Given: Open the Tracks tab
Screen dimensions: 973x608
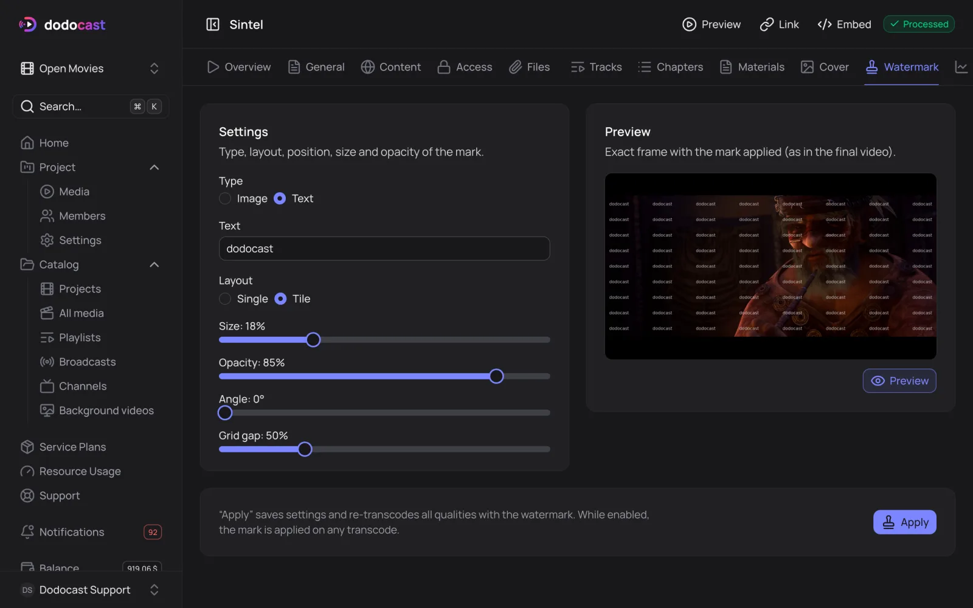Looking at the screenshot, I should [x=596, y=67].
